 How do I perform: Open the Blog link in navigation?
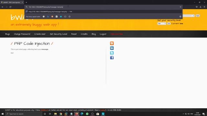pos(93,34)
